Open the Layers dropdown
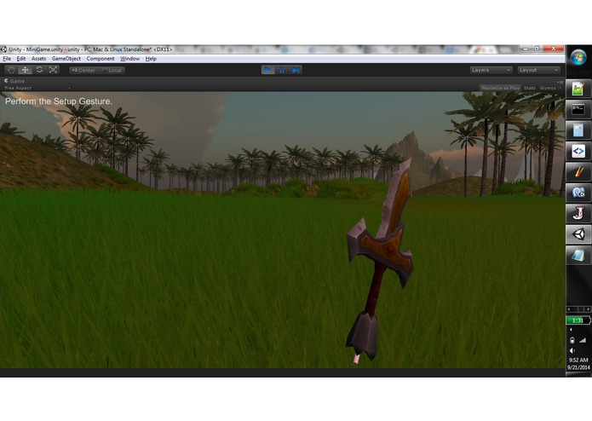The image size is (592, 421). (491, 70)
